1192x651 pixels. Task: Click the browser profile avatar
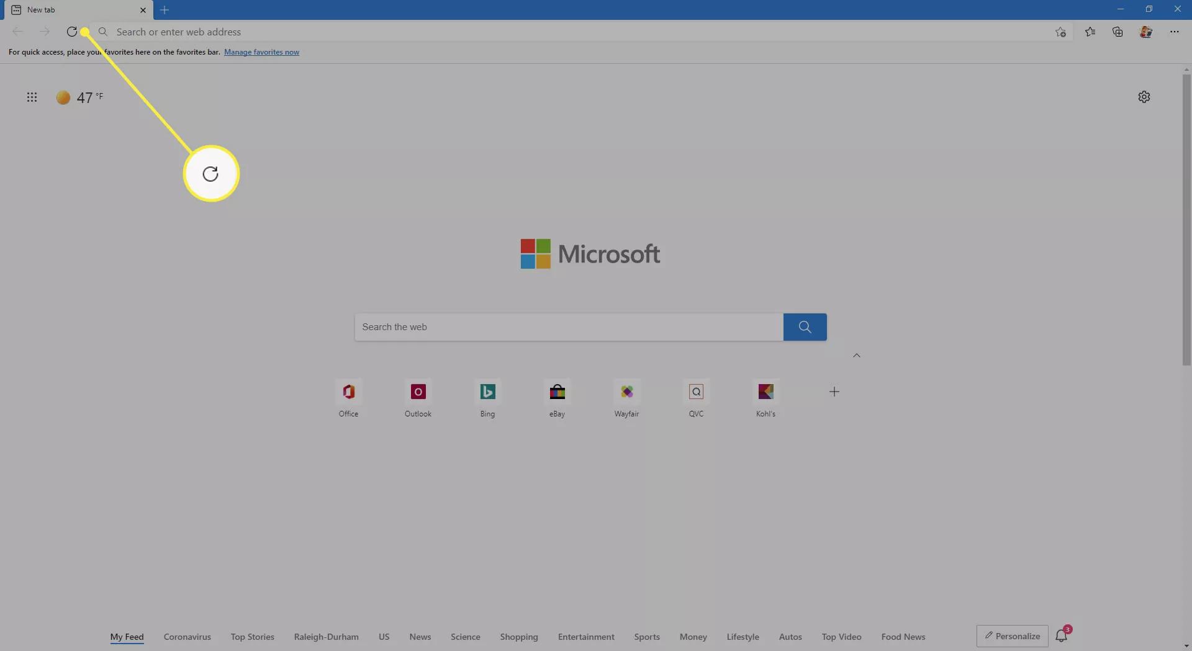[x=1146, y=32]
